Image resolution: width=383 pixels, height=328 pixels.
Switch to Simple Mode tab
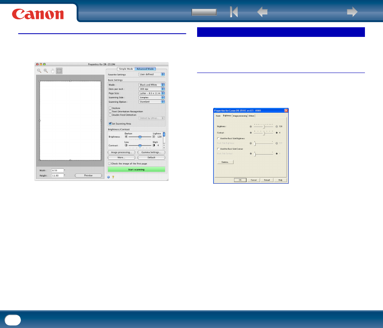point(126,69)
